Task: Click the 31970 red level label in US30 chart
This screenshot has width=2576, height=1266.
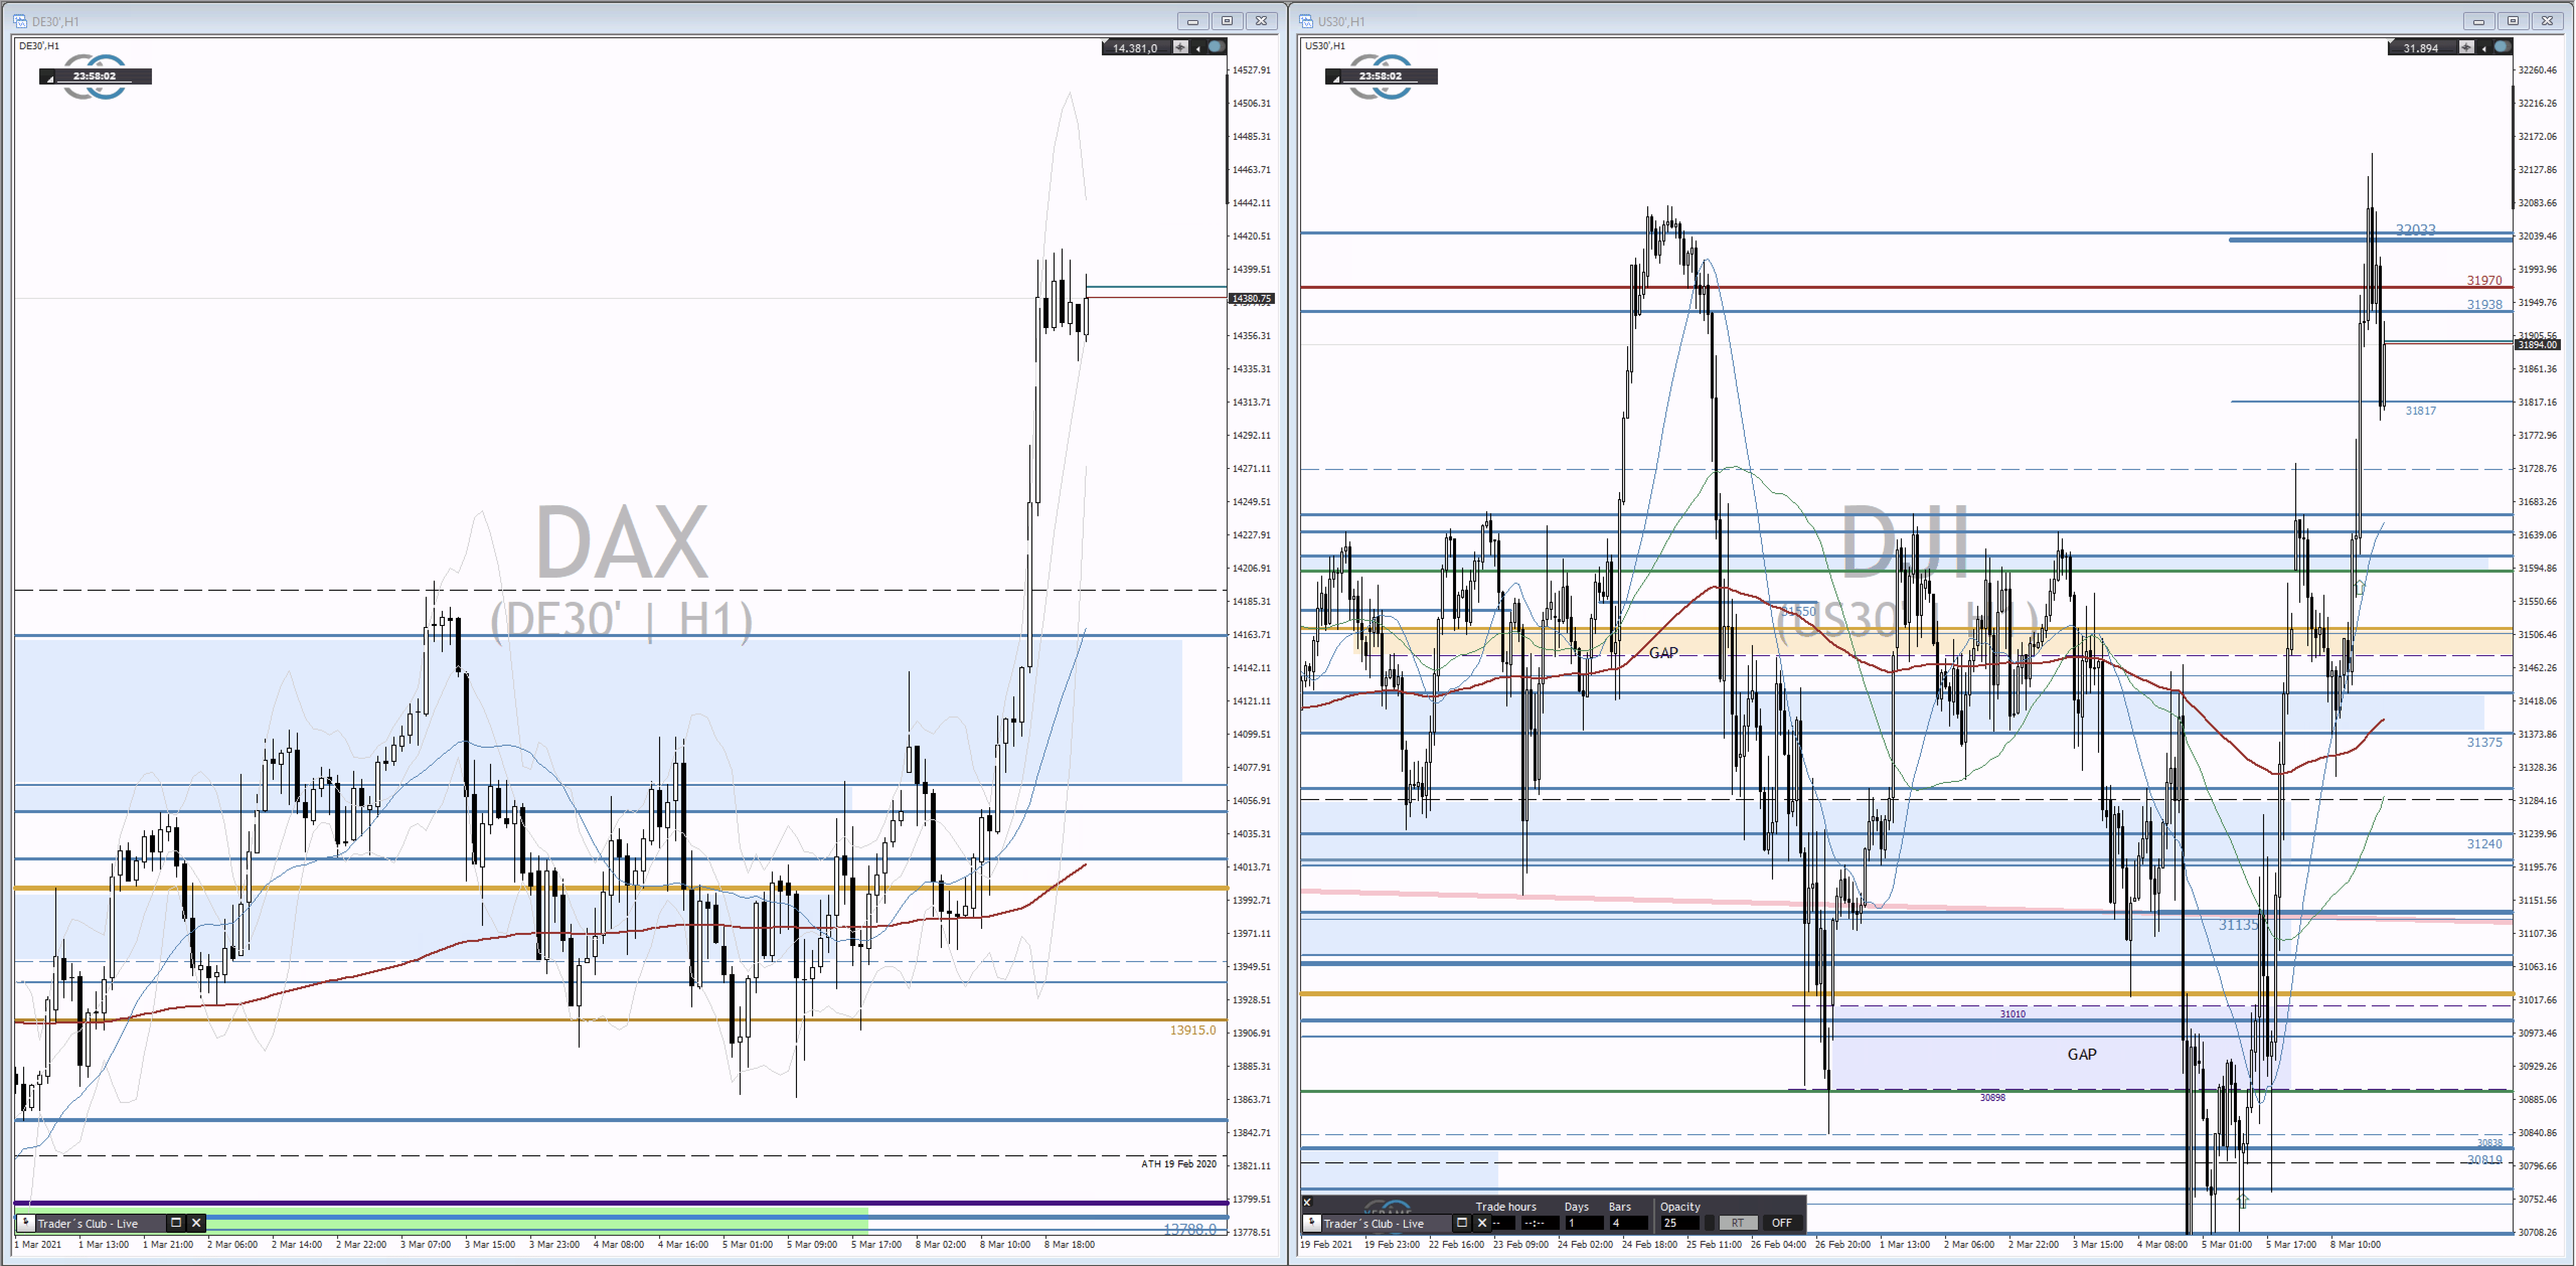Action: click(x=2484, y=281)
